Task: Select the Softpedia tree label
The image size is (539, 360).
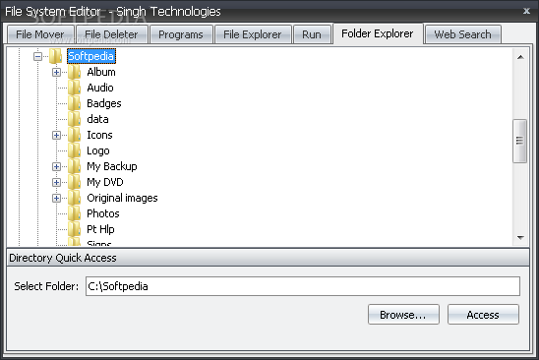Action: coord(91,56)
